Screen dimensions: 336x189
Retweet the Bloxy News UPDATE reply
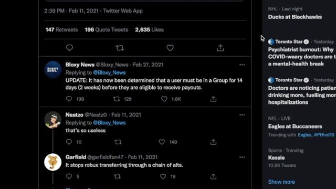coord(117,99)
